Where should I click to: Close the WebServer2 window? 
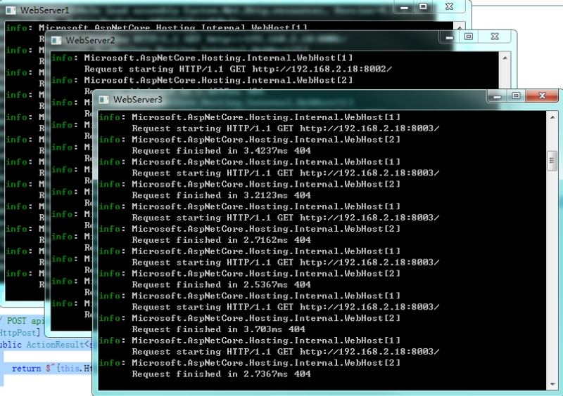tap(495, 37)
